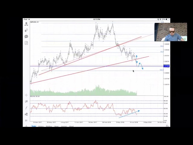The image size is (193, 145).
Task: Open the News tab
Action: pos(56,126)
